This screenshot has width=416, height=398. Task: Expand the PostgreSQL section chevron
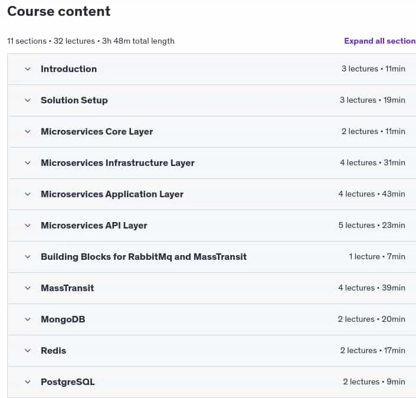28,382
